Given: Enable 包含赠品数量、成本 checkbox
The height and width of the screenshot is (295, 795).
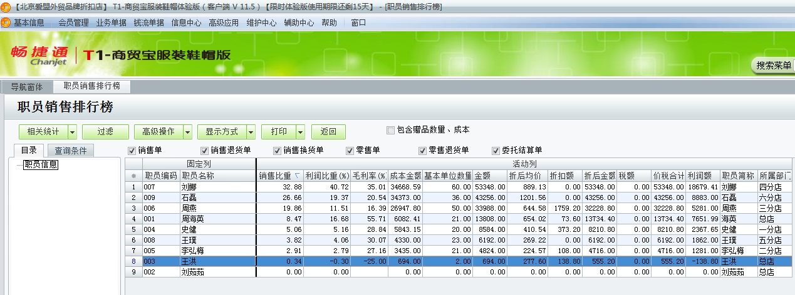Looking at the screenshot, I should [x=391, y=131].
